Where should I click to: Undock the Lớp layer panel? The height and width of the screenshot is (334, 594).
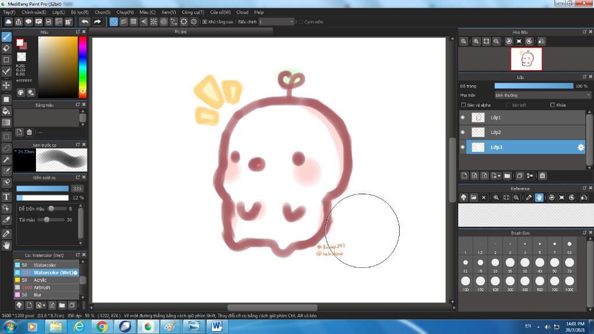click(x=585, y=77)
